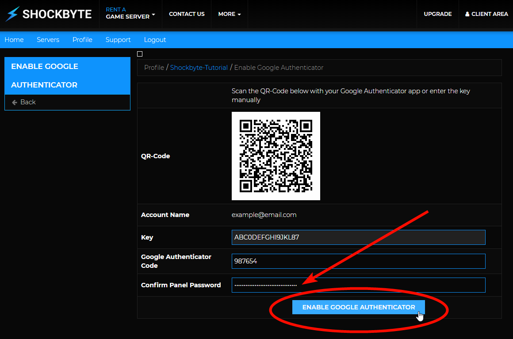513x339 pixels.
Task: Click the Confirm Panel Password field
Action: (358, 285)
